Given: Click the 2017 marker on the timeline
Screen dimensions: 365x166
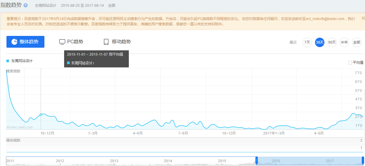Looking at the screenshot, I should pyautogui.click(x=330, y=161).
